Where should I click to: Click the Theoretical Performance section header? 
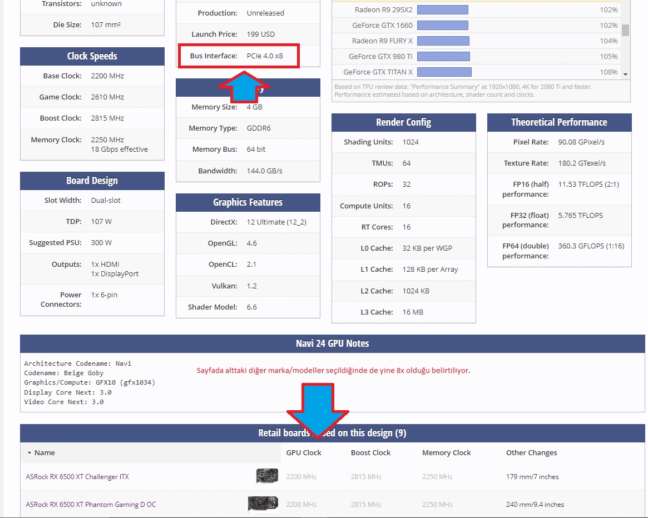click(560, 122)
